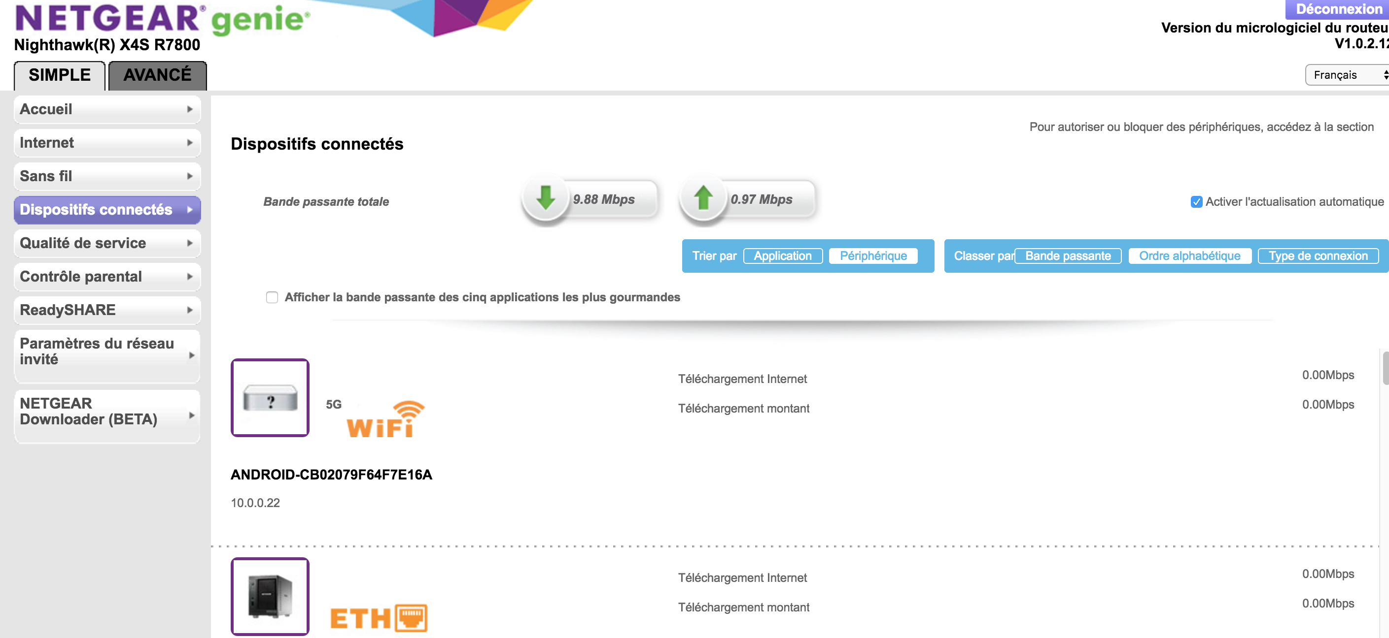The width and height of the screenshot is (1389, 638).
Task: Click the ReadySHARE menu arrow icon
Action: pos(190,310)
